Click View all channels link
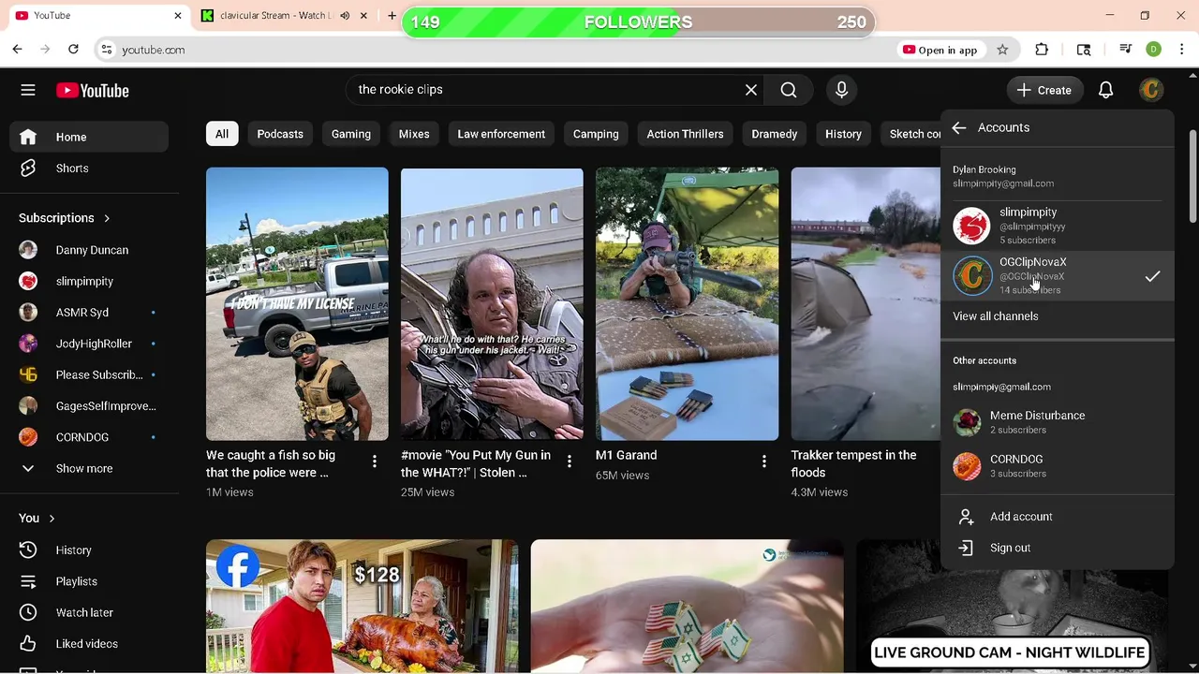The width and height of the screenshot is (1199, 674). [996, 316]
